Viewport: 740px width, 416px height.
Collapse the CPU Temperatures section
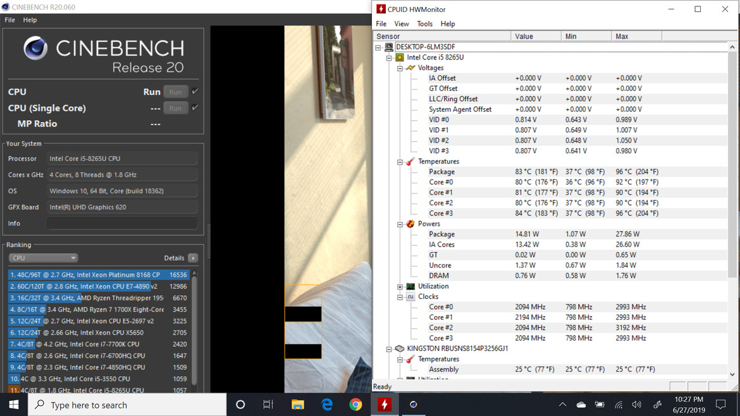[x=400, y=162]
